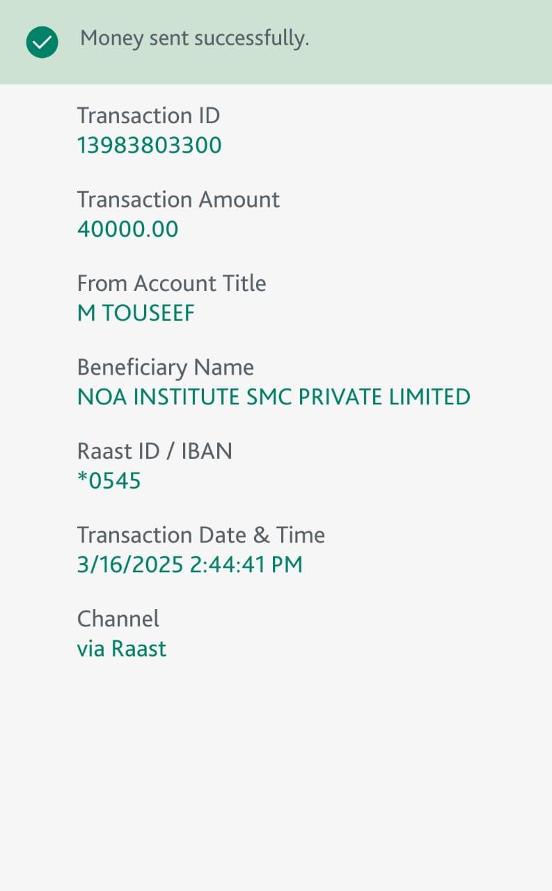Tap the 'Money sent successfully.' message

coord(194,39)
